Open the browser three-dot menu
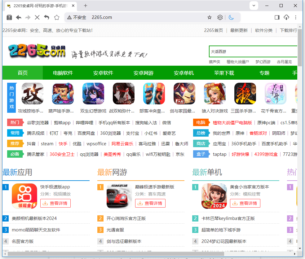Image resolution: width=305 pixels, height=259 pixels. (x=295, y=18)
